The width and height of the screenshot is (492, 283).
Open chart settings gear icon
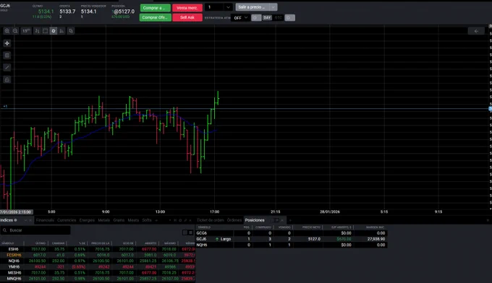pos(54,30)
